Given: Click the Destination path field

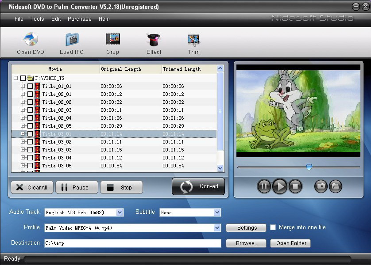Looking at the screenshot, I should click(133, 243).
